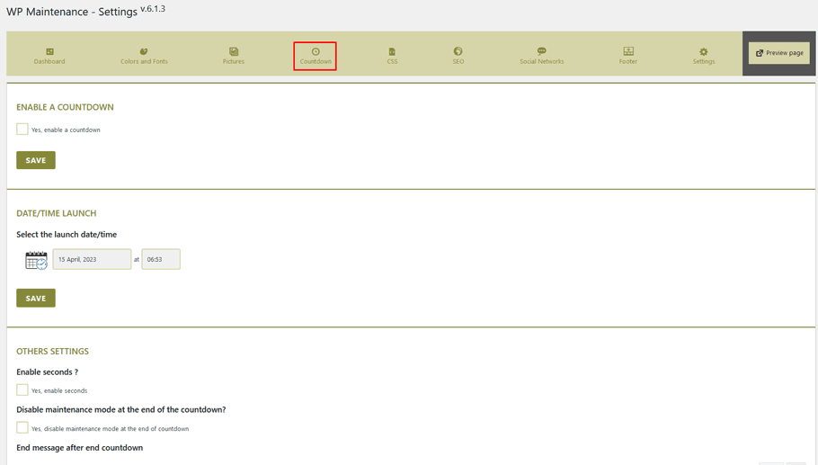Open the Pictures tab icon
The height and width of the screenshot is (465, 818).
coord(234,51)
